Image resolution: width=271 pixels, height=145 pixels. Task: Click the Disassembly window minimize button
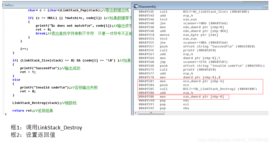(x=266, y=7)
